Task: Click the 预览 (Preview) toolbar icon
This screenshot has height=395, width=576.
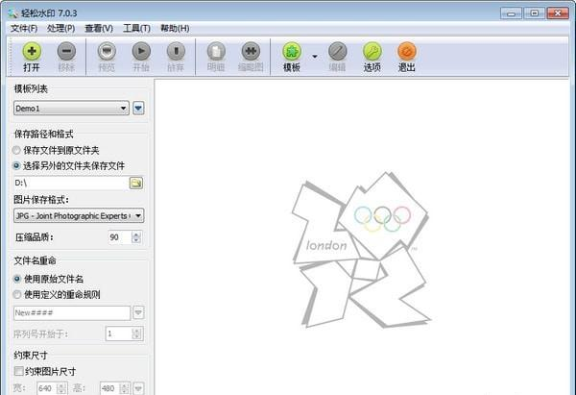Action: [107, 52]
